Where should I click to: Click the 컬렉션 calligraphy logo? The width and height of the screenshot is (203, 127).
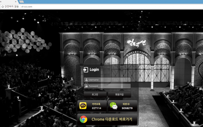point(136,43)
